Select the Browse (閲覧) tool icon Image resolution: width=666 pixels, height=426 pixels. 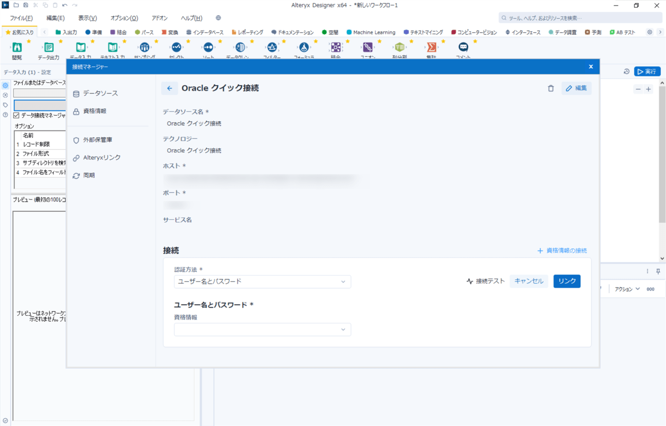pyautogui.click(x=17, y=47)
